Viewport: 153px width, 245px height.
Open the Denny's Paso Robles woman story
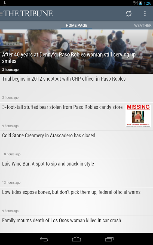76,51
